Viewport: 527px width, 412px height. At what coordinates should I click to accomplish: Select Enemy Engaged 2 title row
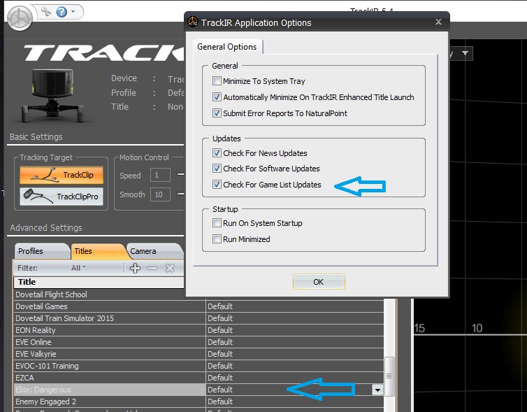[x=110, y=402]
